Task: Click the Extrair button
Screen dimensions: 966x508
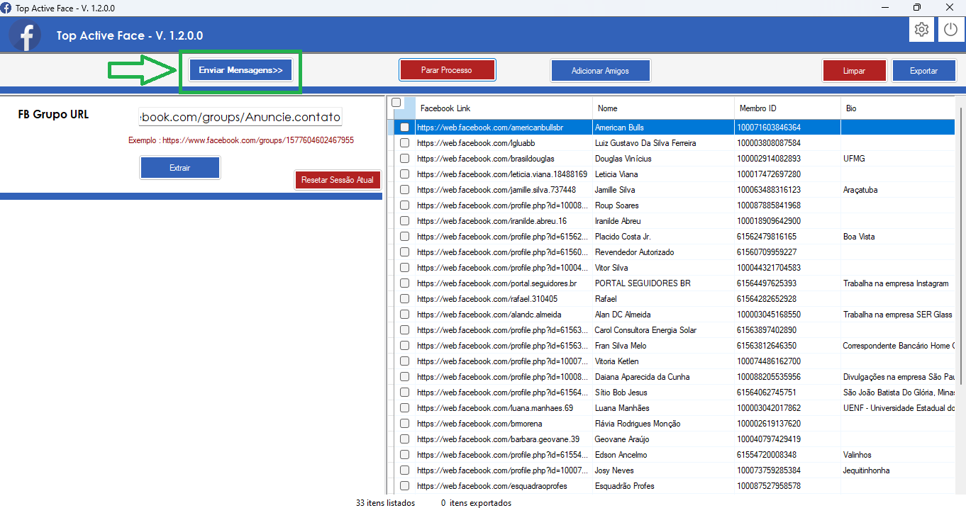Action: pos(179,168)
